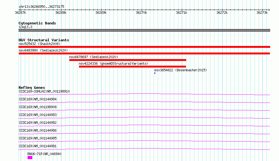Screen dimensions: 279x161
Task: Open RNU6-71P|NR_046940 gene label
Action: [44, 154]
